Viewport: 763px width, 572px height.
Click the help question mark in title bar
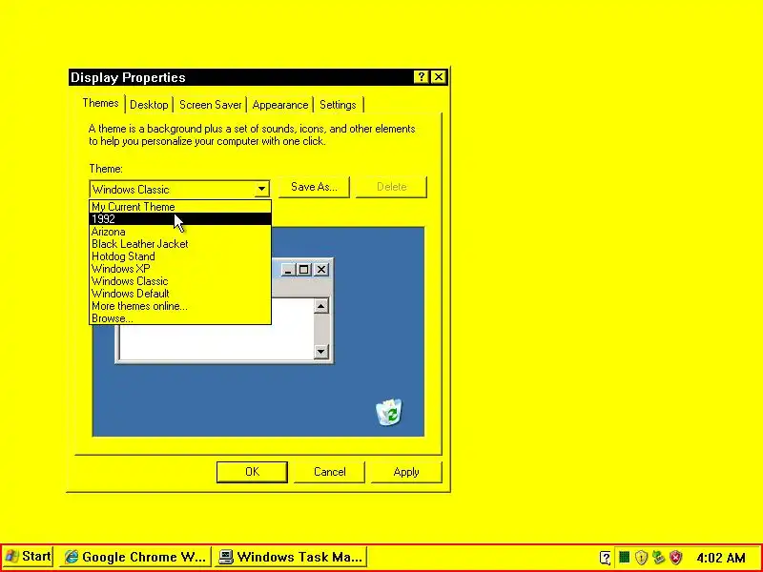[422, 77]
